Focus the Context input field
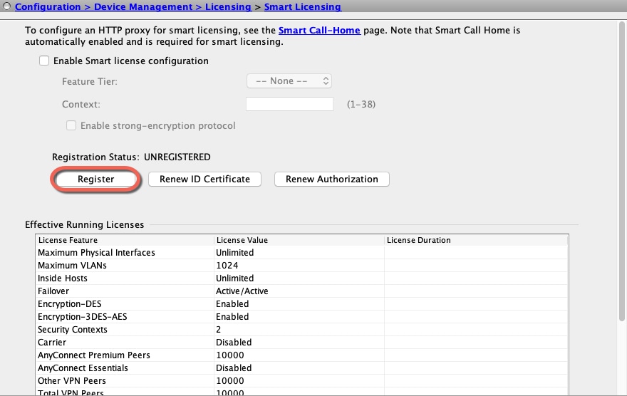The height and width of the screenshot is (396, 627). (x=289, y=104)
